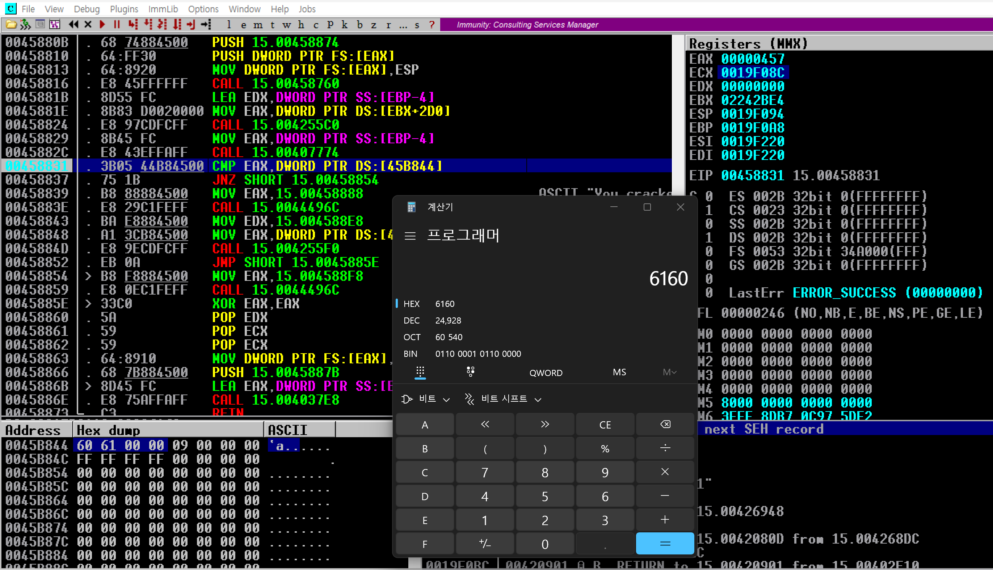Click the red question mark help icon
The width and height of the screenshot is (993, 570).
(432, 25)
